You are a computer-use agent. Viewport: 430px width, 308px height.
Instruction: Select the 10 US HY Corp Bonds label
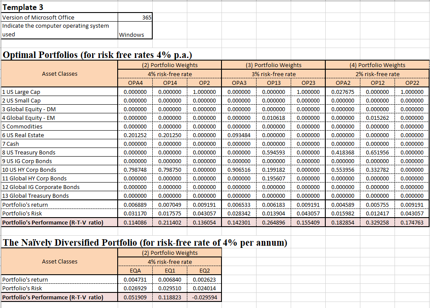coord(29,170)
